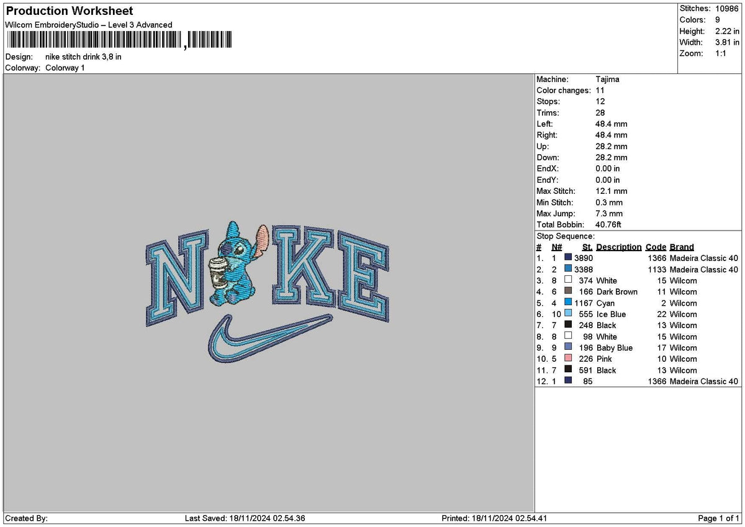Click the 'Description' column header
This screenshot has height=527, width=745.
coord(619,247)
